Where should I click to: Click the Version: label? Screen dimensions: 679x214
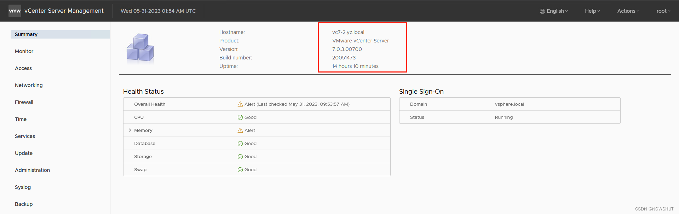click(x=229, y=49)
